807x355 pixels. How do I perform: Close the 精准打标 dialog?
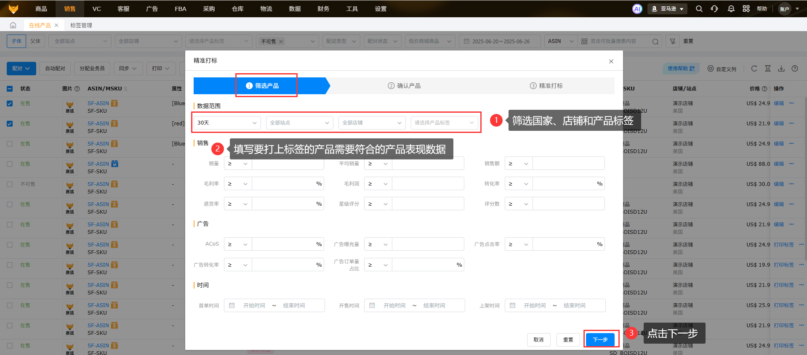611,61
